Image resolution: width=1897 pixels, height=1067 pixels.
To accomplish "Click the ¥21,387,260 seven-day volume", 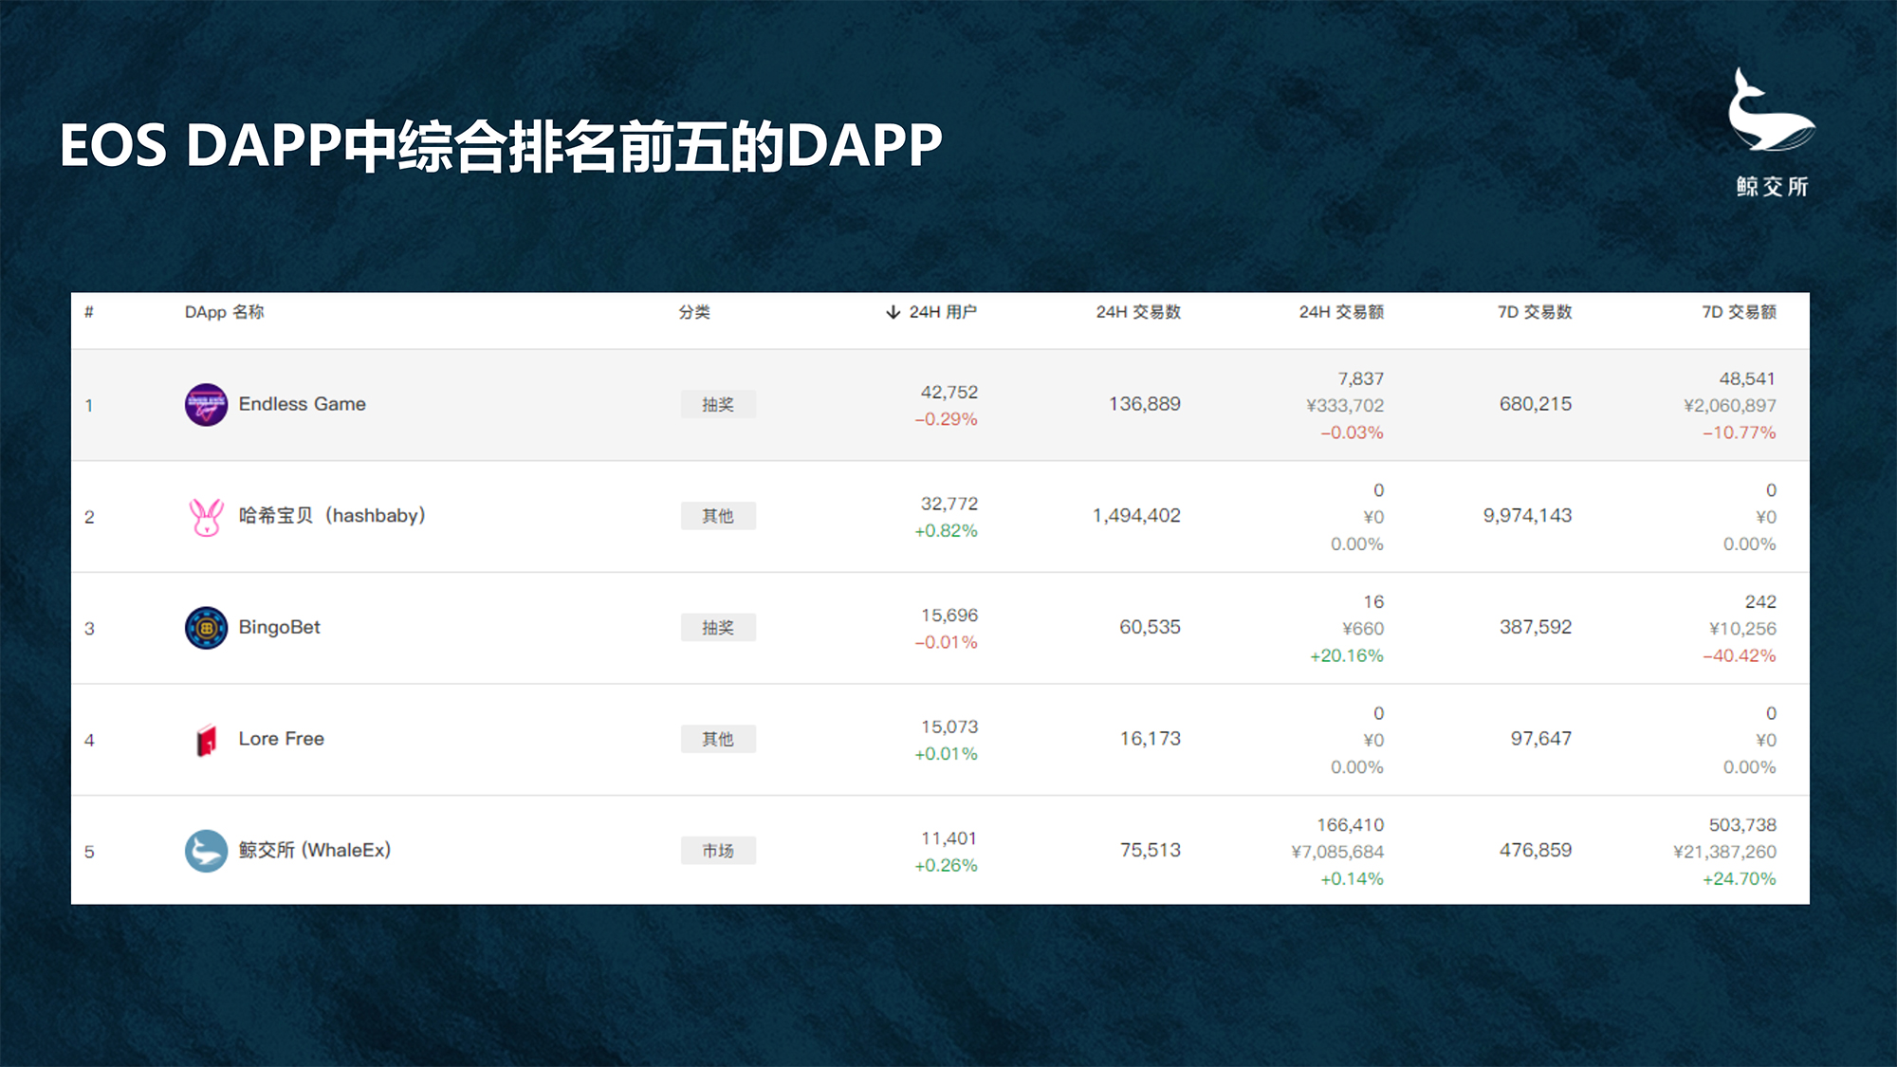I will pos(1724,852).
